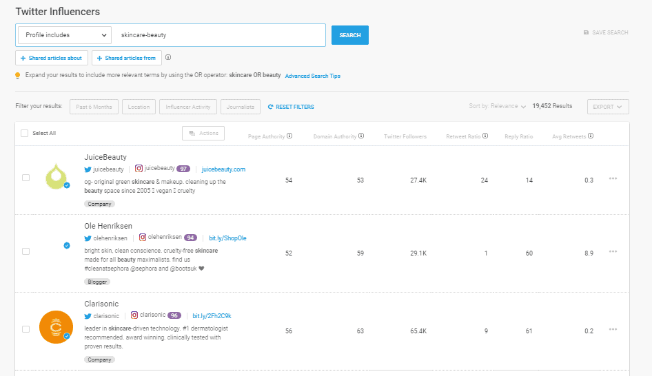Open Advanced Search Tips link
Image resolution: width=652 pixels, height=376 pixels.
[313, 76]
